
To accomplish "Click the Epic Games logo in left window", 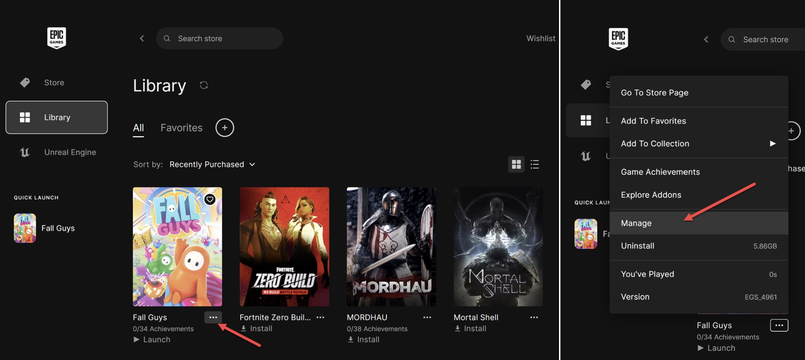I will (56, 38).
